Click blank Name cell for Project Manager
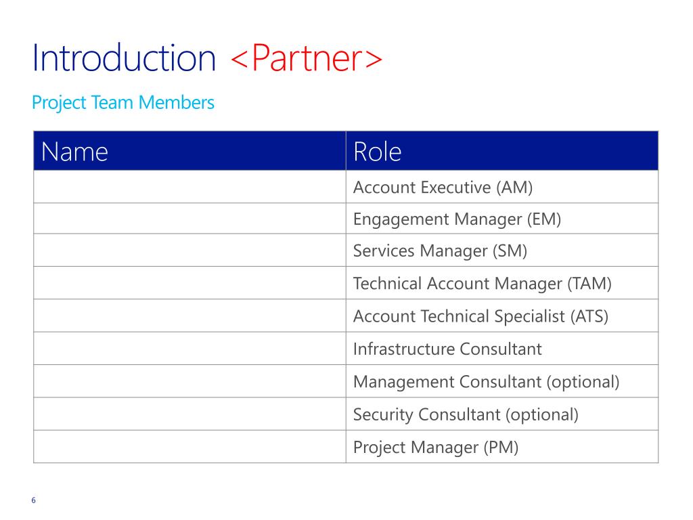This screenshot has width=693, height=520. click(x=189, y=447)
